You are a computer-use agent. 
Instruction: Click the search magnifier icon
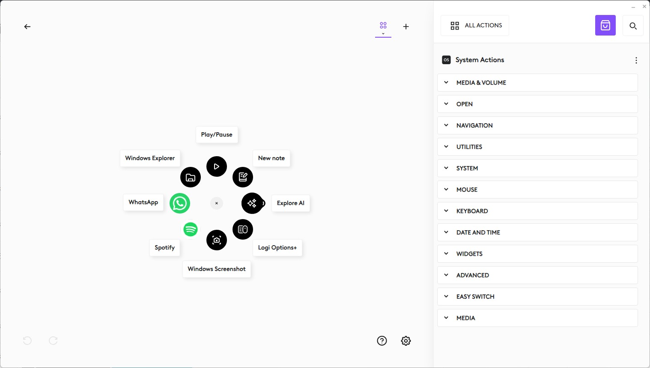pyautogui.click(x=633, y=26)
